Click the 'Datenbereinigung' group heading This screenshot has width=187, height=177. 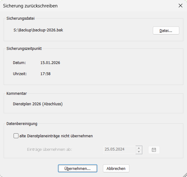click(x=22, y=124)
